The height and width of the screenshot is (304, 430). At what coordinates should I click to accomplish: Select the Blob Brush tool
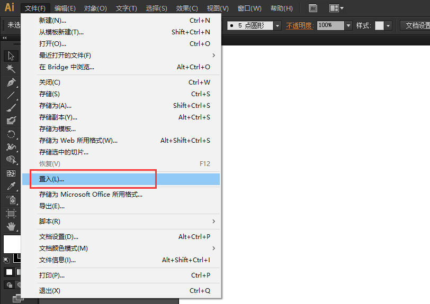click(11, 120)
